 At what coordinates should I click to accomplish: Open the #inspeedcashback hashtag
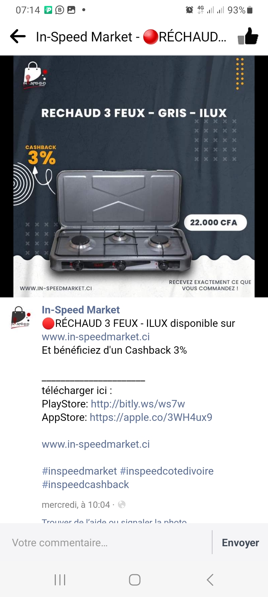point(85,484)
